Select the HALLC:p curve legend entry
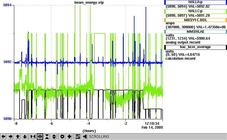 196,11
